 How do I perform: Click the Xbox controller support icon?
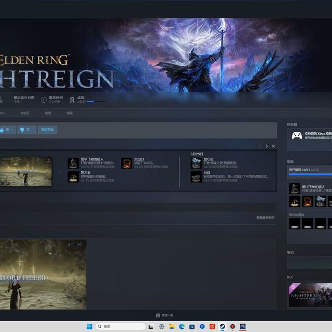coord(297,135)
